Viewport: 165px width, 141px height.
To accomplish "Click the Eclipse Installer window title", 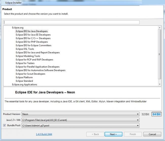I will point(13,3).
